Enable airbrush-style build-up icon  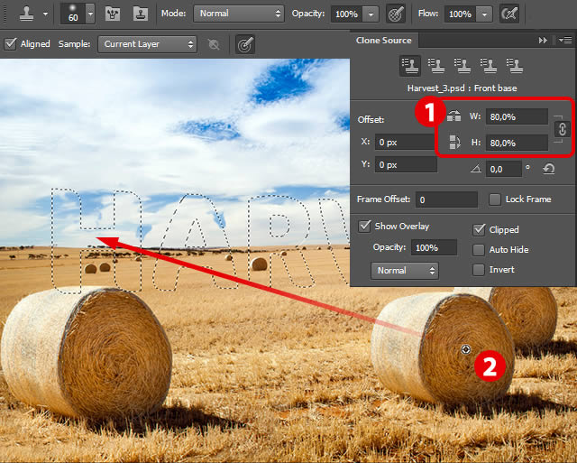tap(509, 14)
